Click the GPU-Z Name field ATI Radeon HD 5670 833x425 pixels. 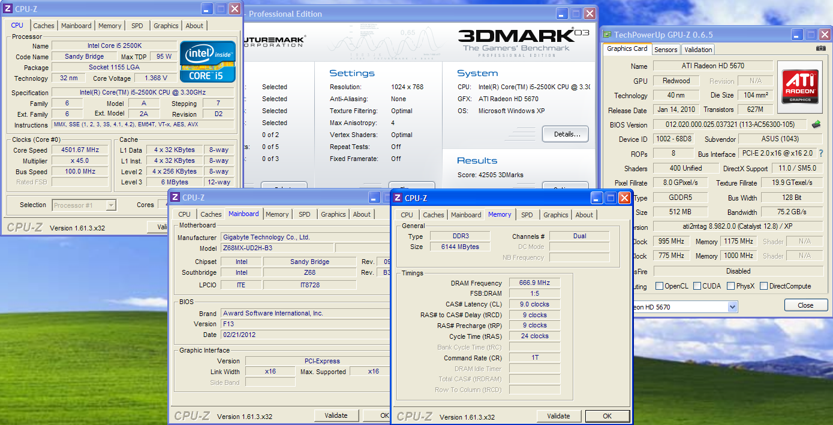point(712,66)
